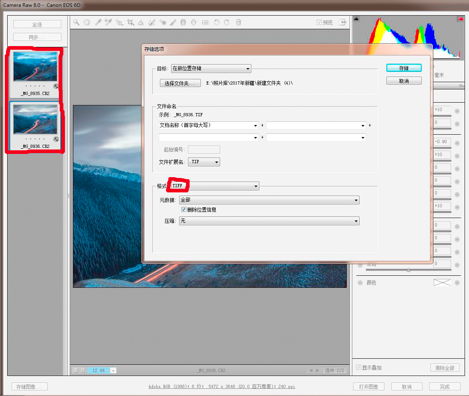Click plus icon beside the -0.90 value

(457, 143)
